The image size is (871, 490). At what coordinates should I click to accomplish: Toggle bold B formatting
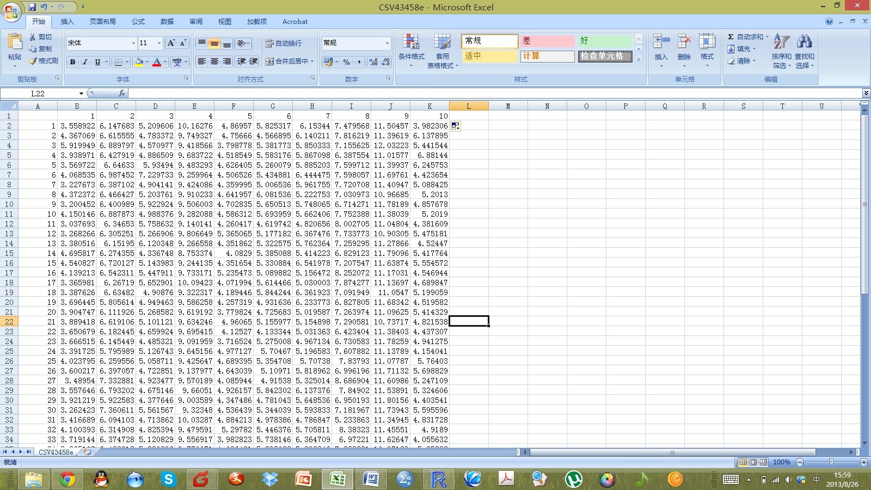coord(72,62)
